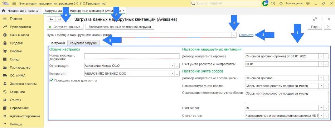Expand Счет учета расчетов dropdown
This screenshot has height=128, width=335.
pyautogui.click(x=321, y=64)
